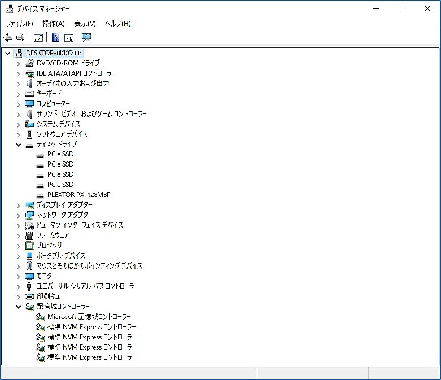The height and width of the screenshot is (380, 441).
Task: Open the 表示(V) menu
Action: point(85,24)
